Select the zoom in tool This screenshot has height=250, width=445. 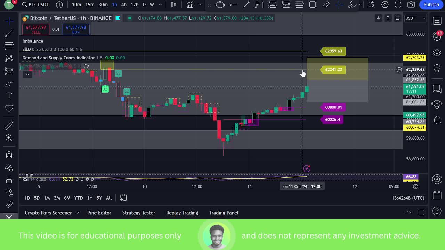pos(9,138)
